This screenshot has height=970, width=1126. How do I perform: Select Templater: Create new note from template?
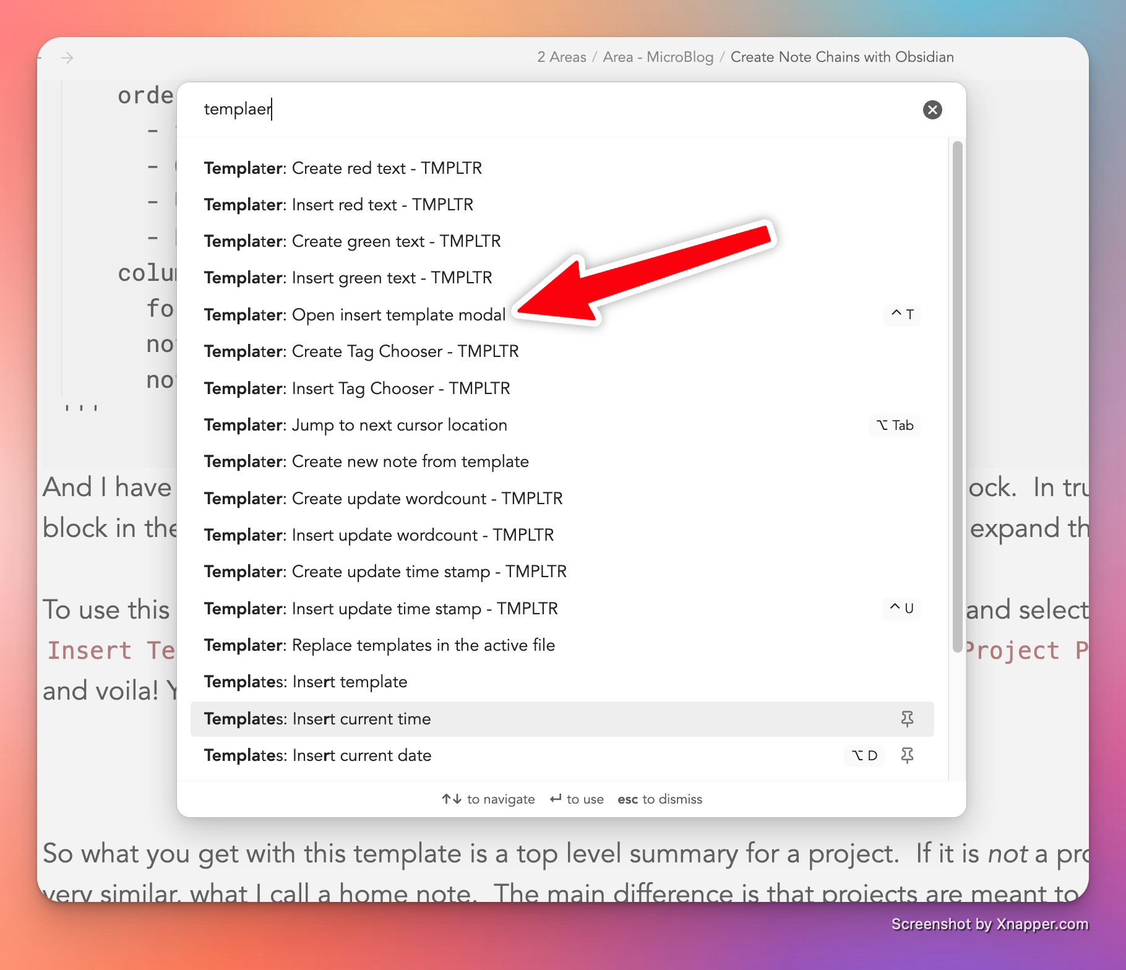click(366, 461)
